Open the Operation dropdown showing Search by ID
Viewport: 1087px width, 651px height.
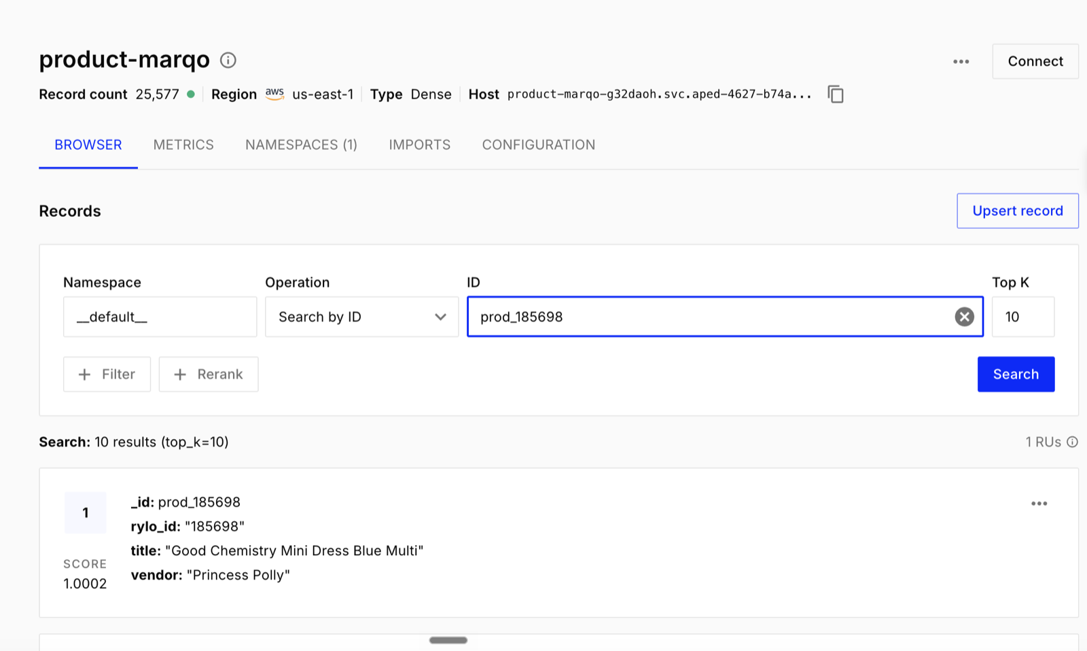coord(361,317)
